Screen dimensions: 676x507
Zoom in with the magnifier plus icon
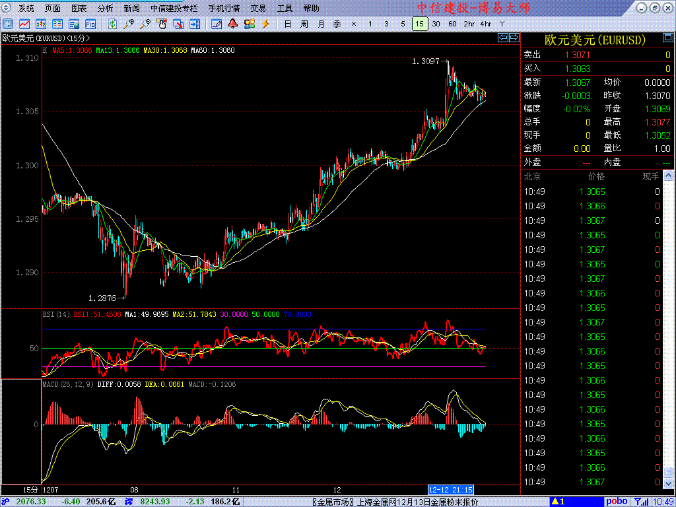129,24
